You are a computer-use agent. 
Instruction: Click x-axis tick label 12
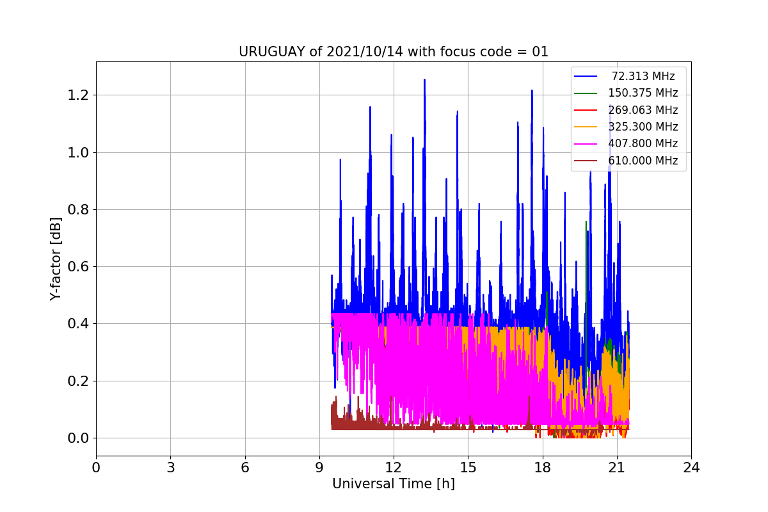click(394, 468)
